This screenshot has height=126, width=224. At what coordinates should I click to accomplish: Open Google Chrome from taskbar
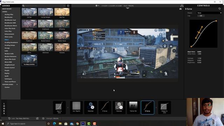[x=77, y=124]
